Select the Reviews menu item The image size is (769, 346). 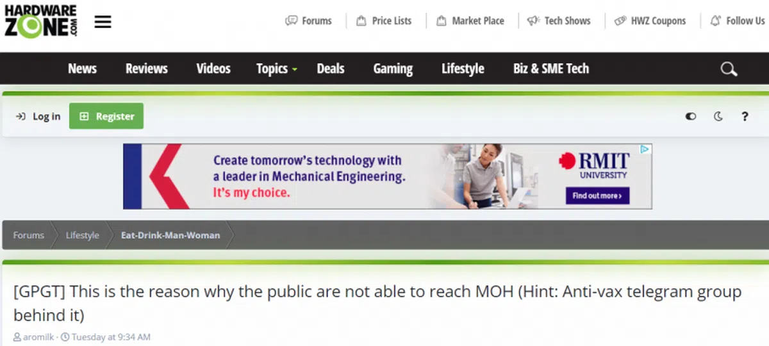point(146,69)
